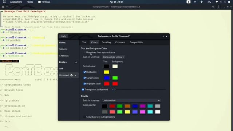Edit the teal swatch in top palette row

(x=150, y=106)
